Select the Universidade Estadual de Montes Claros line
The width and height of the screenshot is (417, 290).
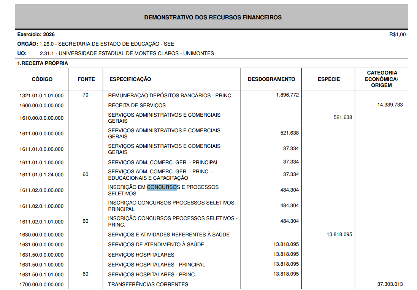pyautogui.click(x=127, y=54)
